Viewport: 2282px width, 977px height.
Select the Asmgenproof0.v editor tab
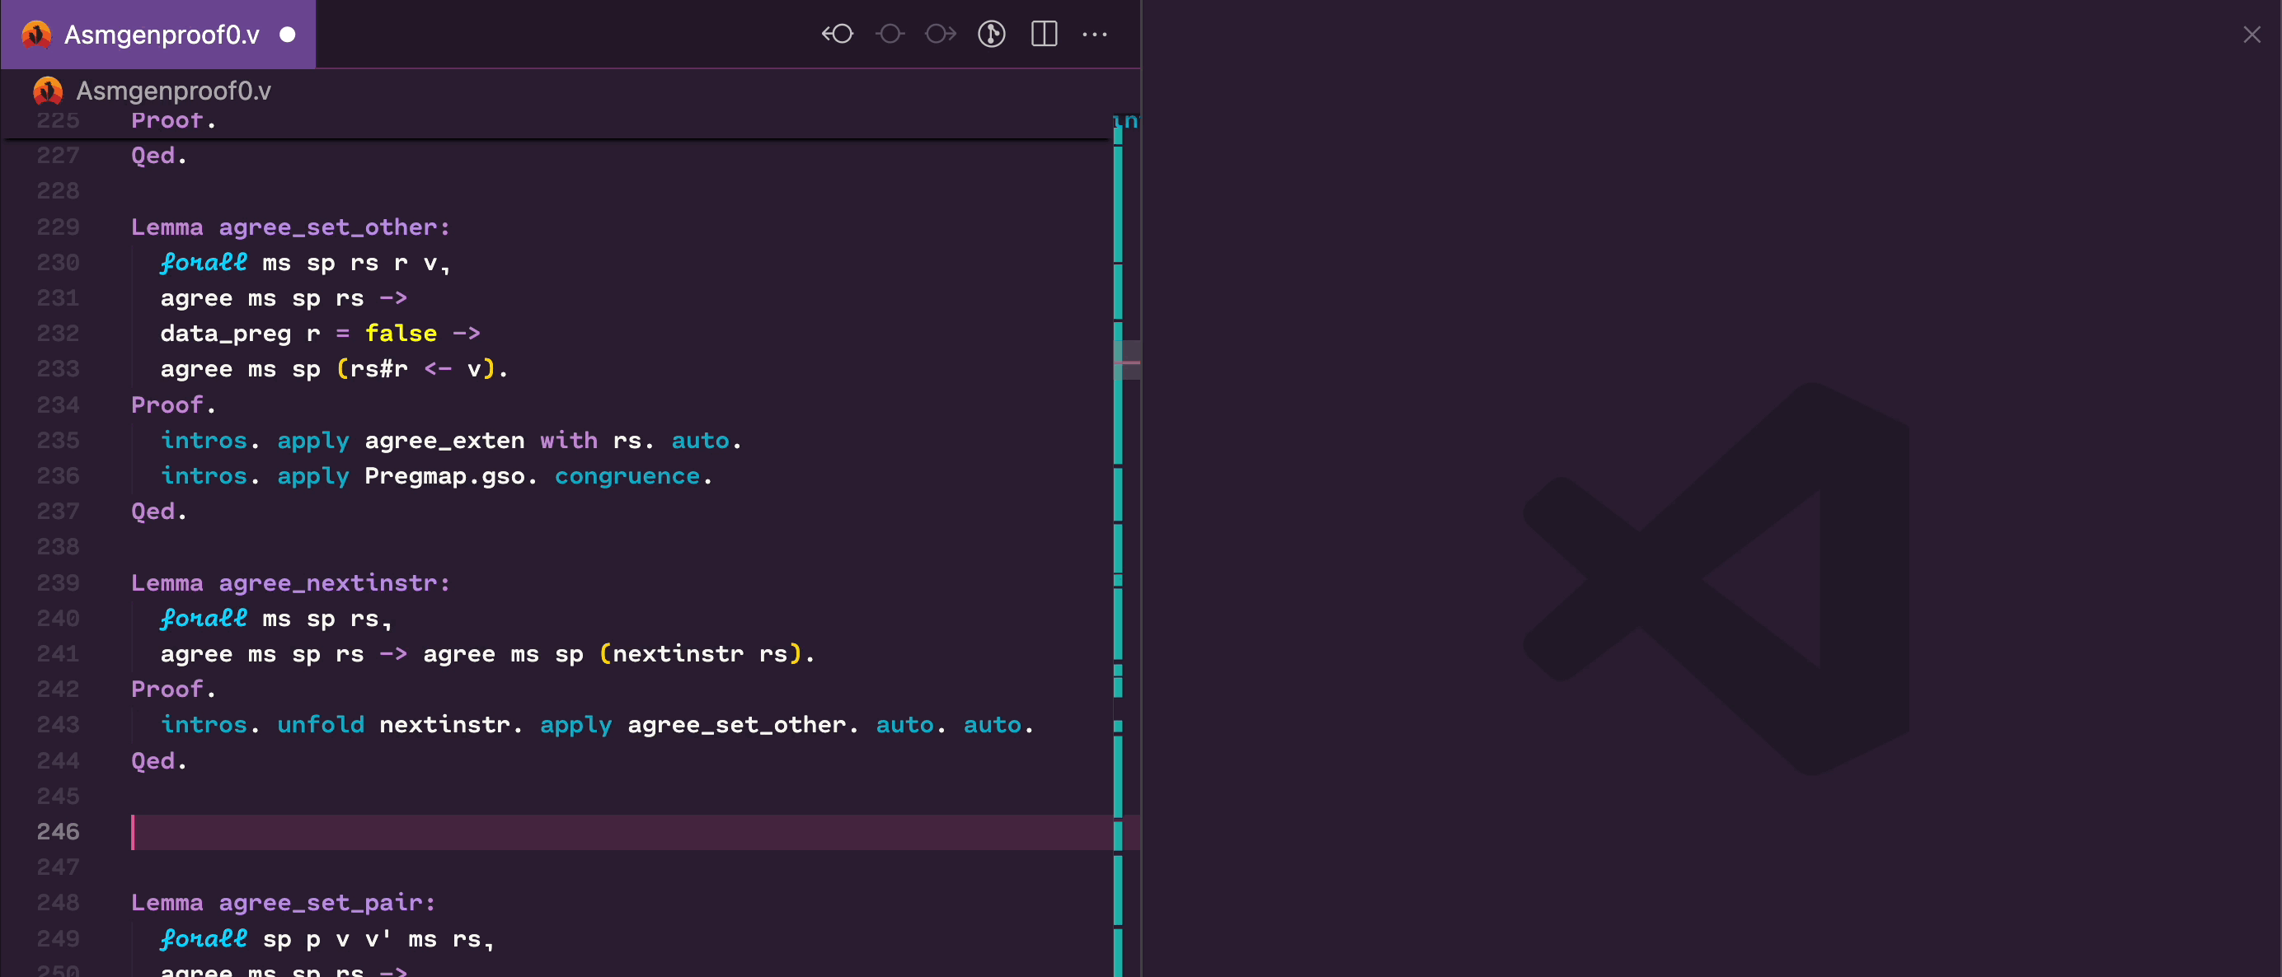[x=162, y=35]
